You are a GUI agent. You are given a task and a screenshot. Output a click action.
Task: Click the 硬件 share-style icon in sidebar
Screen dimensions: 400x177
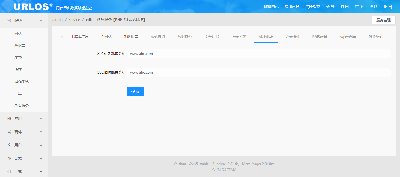pos(9,132)
